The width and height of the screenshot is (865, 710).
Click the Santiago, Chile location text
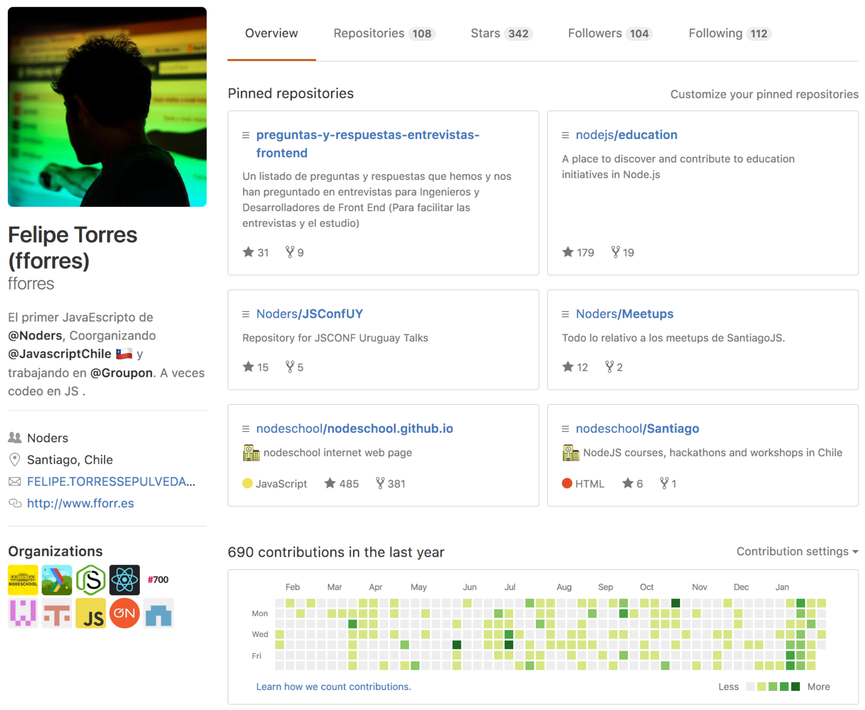pos(70,460)
